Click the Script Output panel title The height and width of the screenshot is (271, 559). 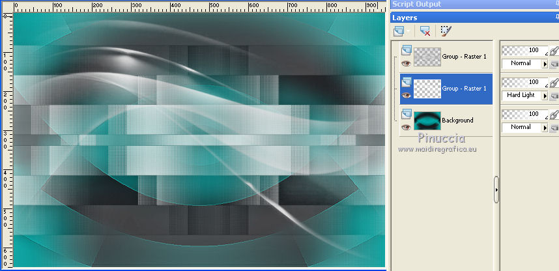click(x=416, y=4)
